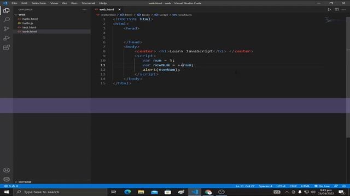
Task: Open the Selection menu
Action: coord(39,3)
